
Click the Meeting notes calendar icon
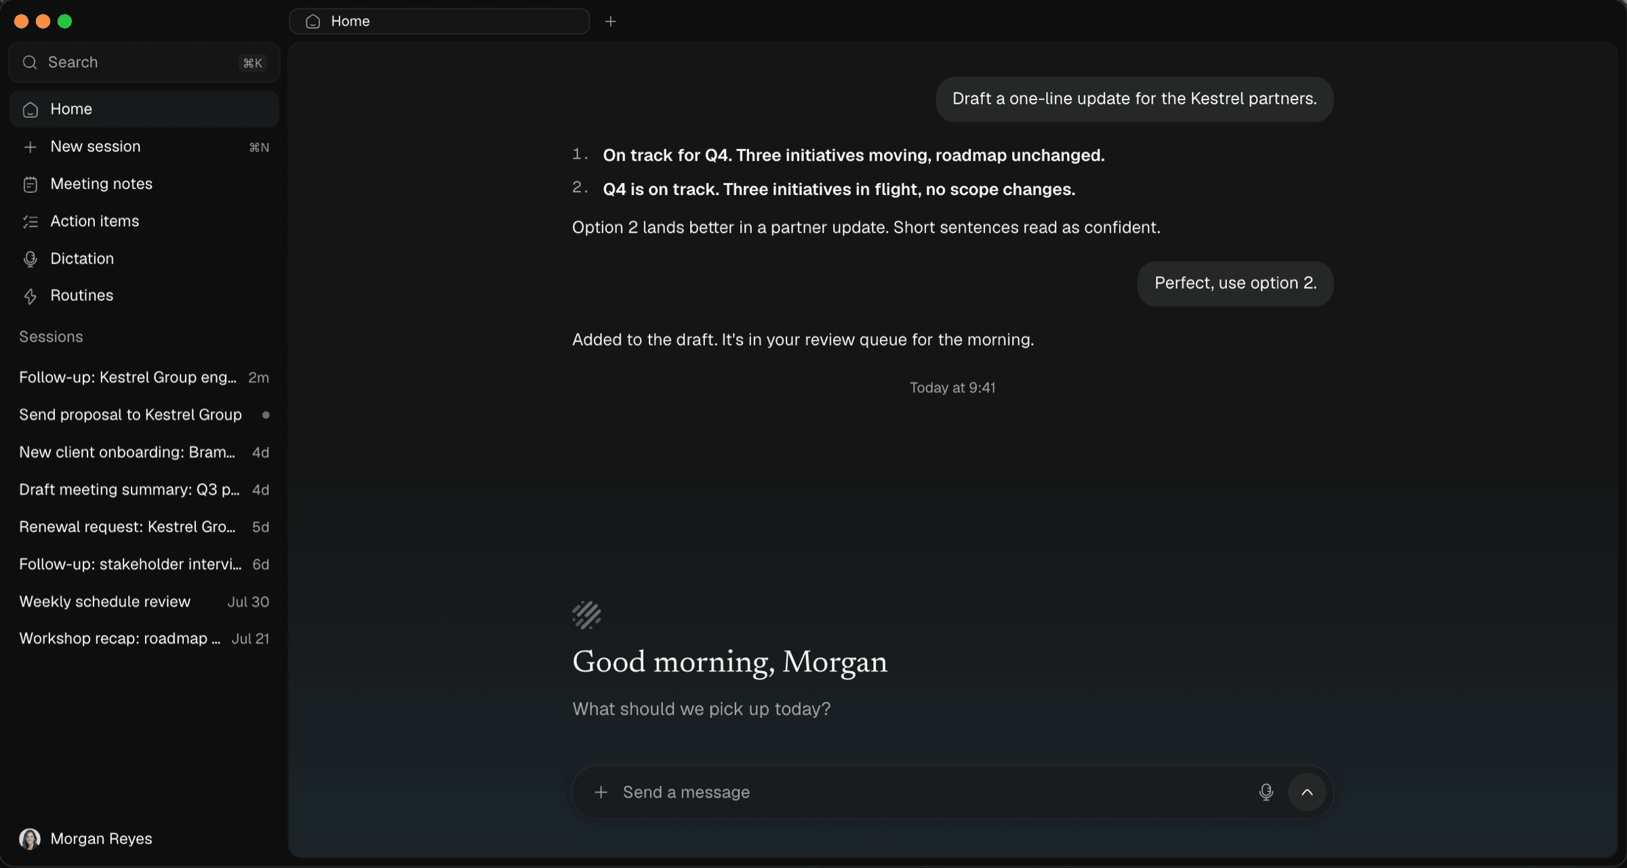(30, 184)
